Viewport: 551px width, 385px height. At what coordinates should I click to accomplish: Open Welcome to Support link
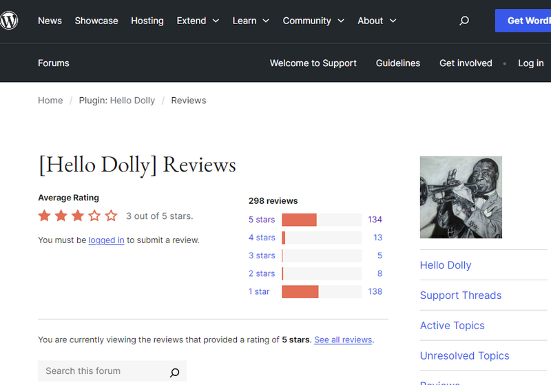[x=313, y=63]
